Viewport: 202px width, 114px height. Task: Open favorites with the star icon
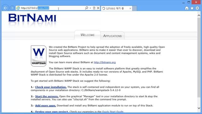(192, 8)
